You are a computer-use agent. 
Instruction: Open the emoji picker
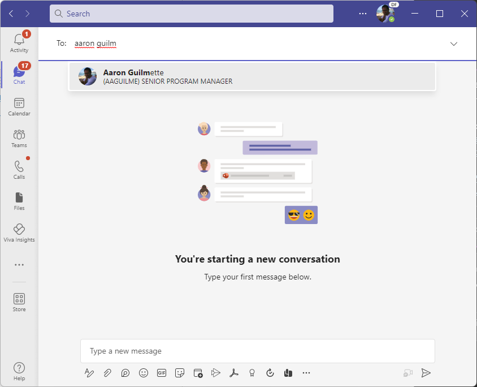(x=144, y=373)
